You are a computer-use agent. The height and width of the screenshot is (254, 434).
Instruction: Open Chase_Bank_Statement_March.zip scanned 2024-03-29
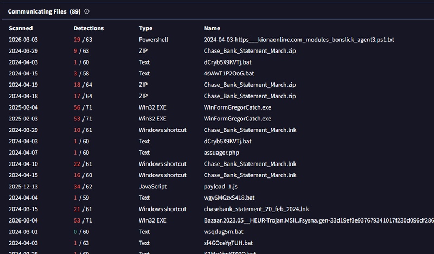(x=250, y=51)
